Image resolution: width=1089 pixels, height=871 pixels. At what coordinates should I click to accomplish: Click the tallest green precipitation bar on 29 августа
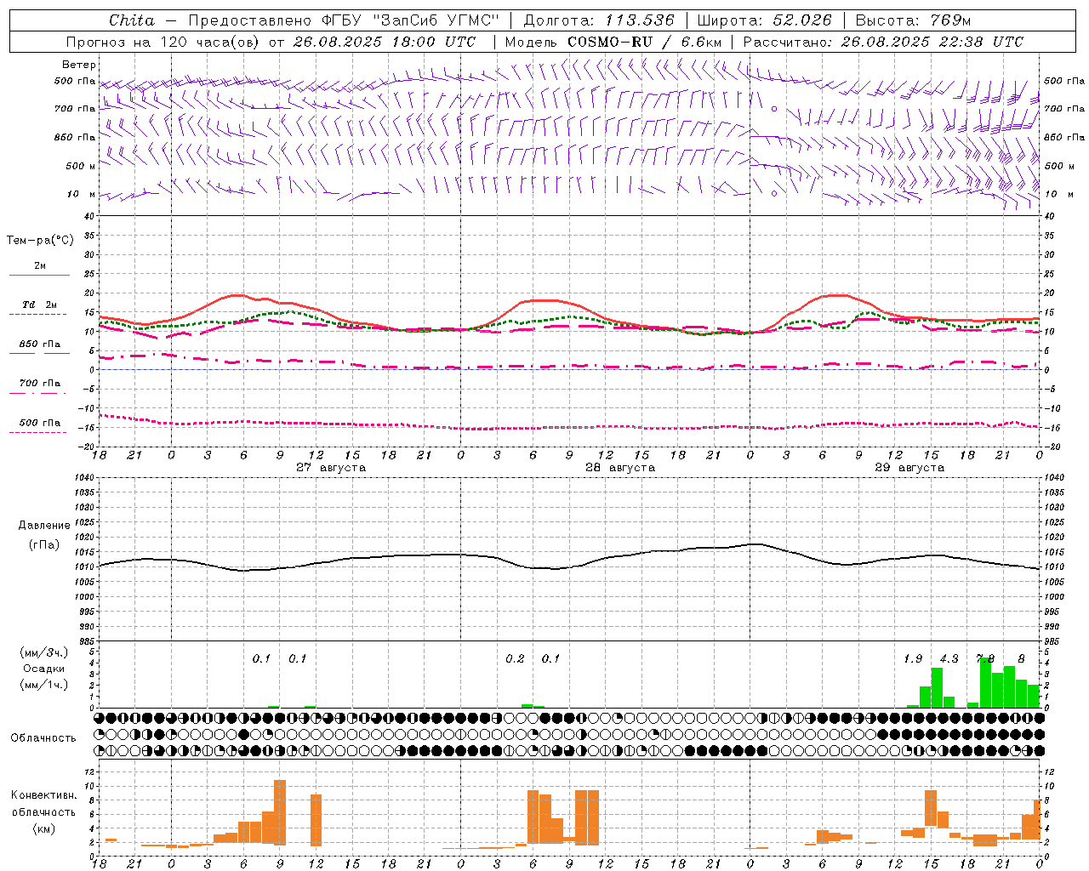point(985,682)
